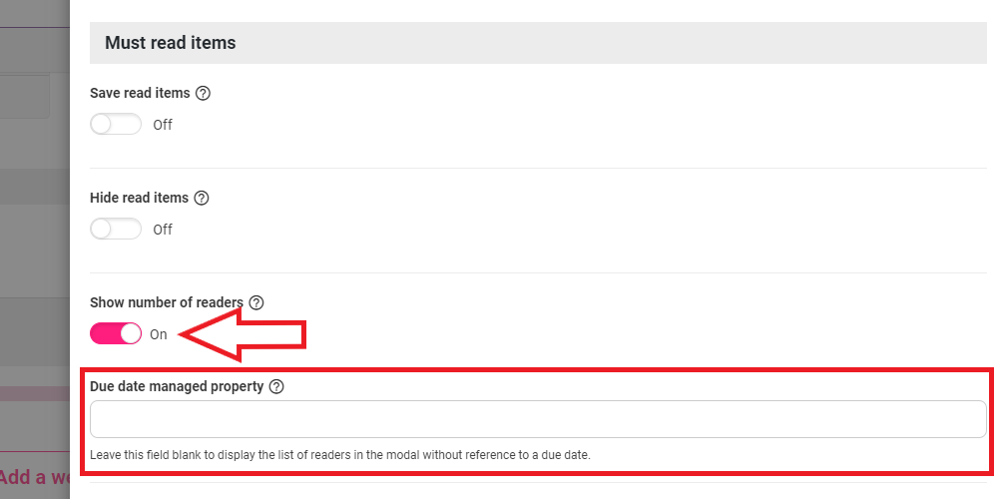Disable the Show number of readers toggle
Viewport: 1002px width, 499px height.
[x=116, y=333]
